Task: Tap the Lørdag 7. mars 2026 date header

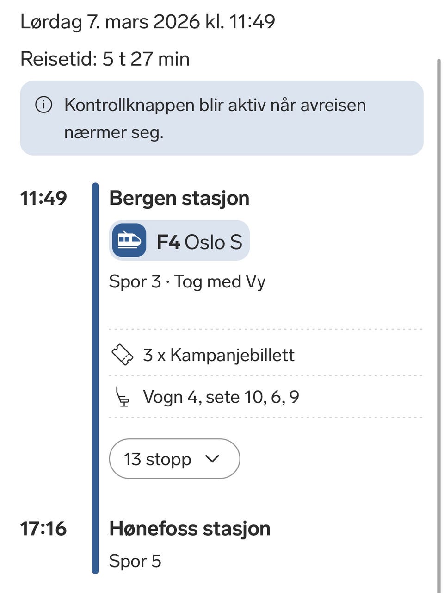Action: click(148, 22)
